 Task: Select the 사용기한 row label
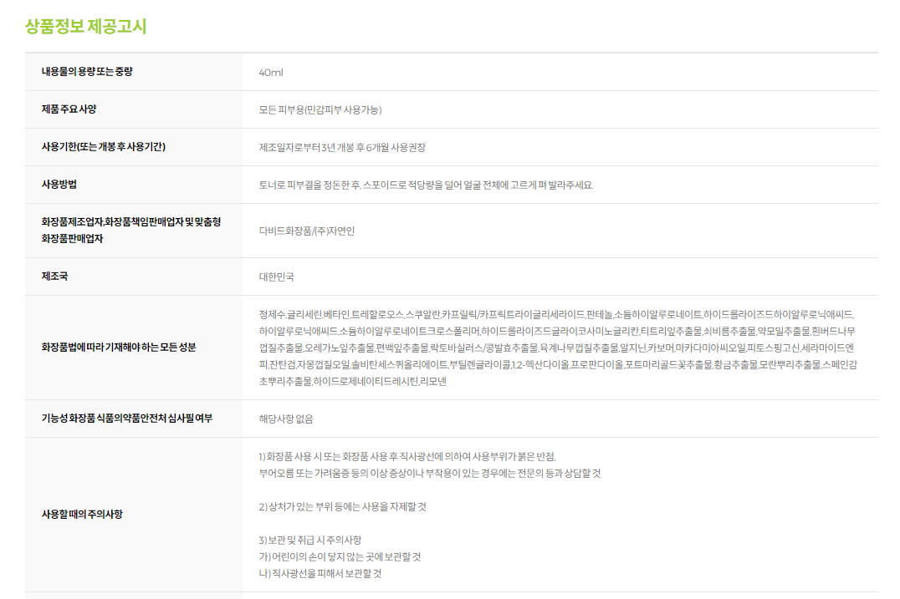tap(103, 147)
